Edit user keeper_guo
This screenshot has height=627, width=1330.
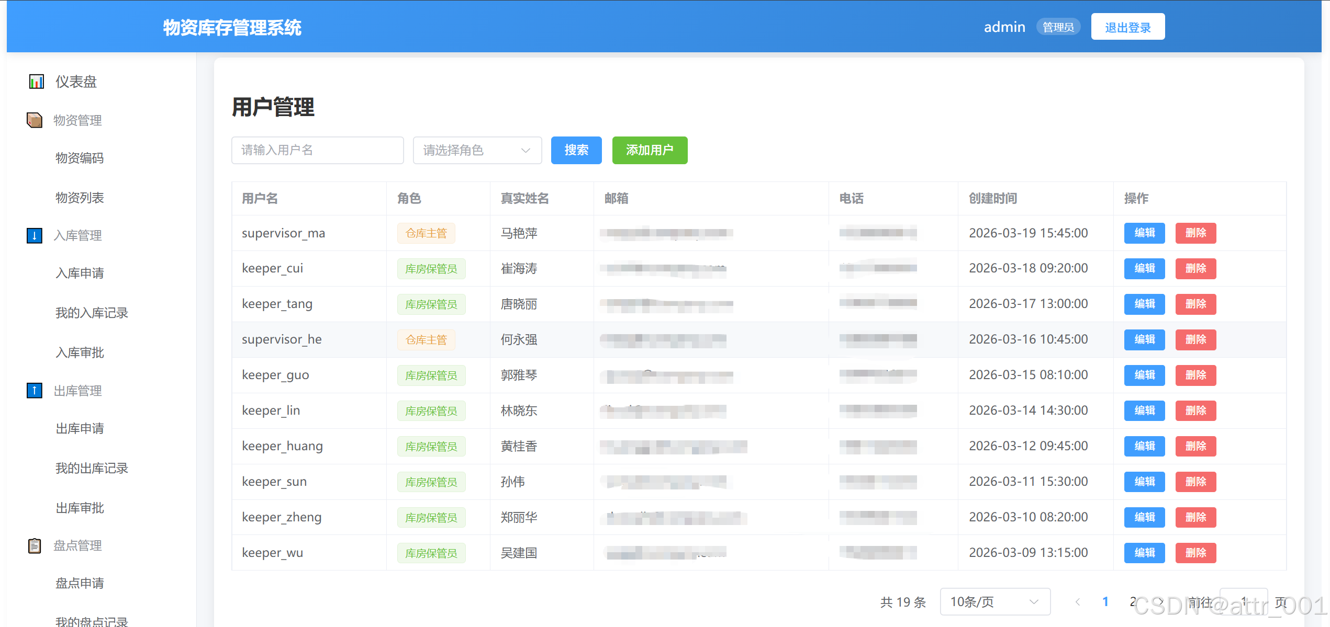[x=1144, y=375]
